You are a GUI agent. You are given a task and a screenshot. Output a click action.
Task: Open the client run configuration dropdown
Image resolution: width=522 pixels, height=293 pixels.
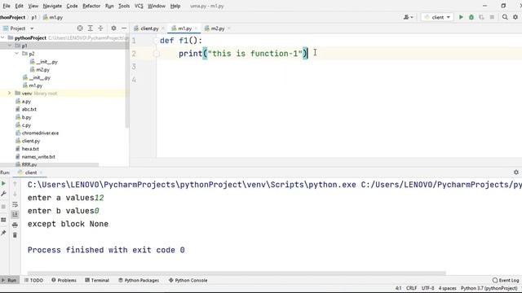coord(437,17)
